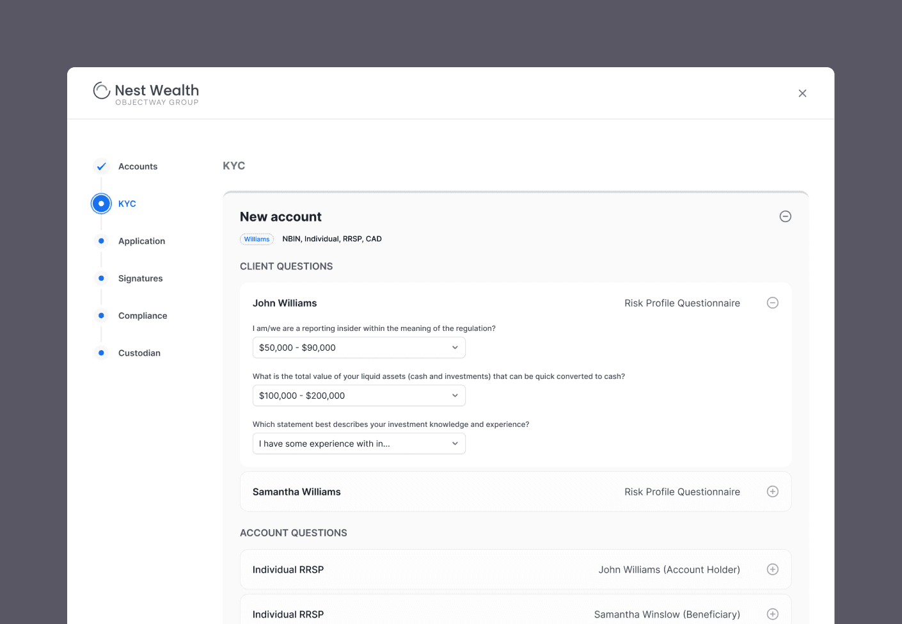Expand Samantha Williams risk questionnaire

coord(773,492)
